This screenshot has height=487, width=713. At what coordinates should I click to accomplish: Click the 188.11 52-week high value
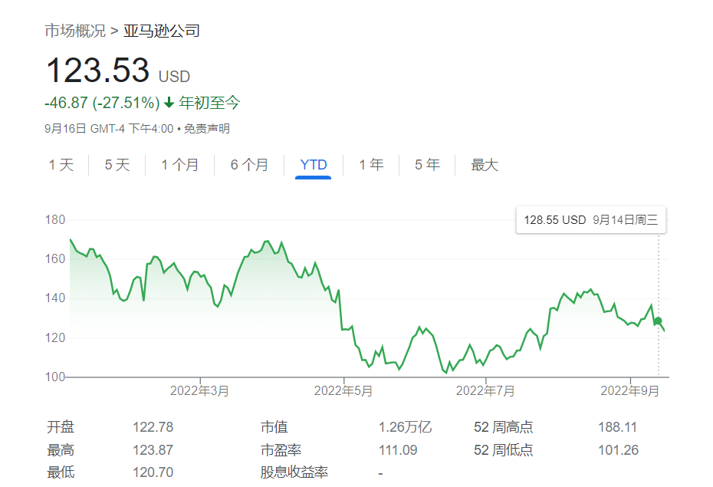617,427
